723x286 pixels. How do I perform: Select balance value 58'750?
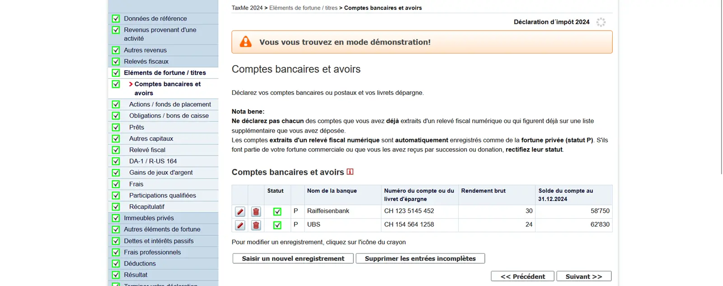coord(600,211)
